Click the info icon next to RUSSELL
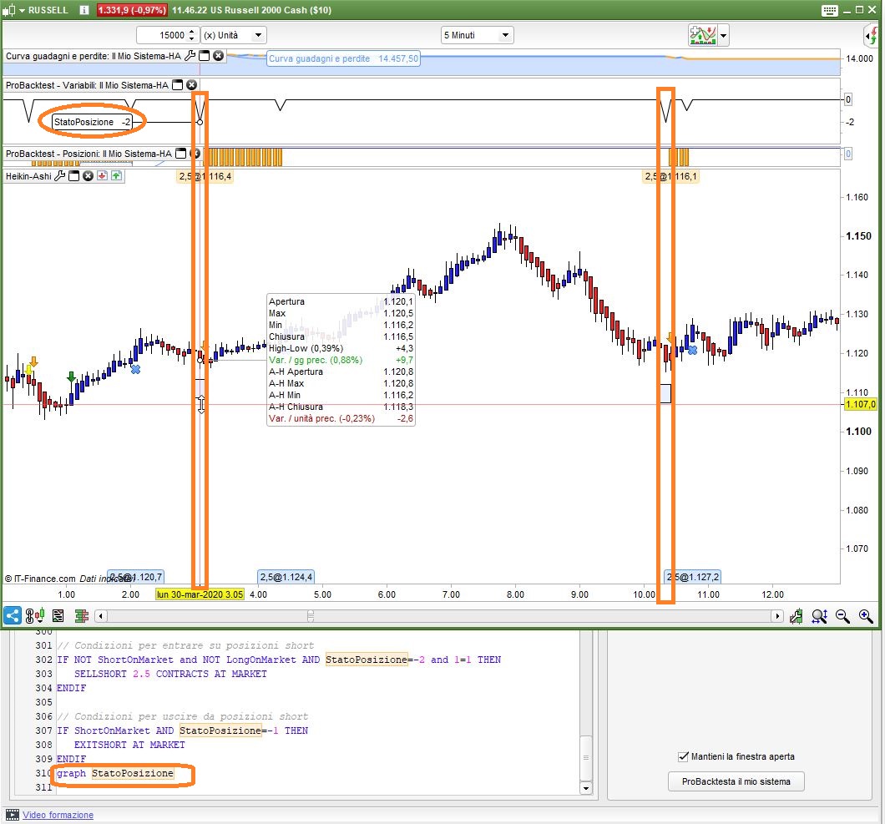Viewport: 885px width, 824px height. pos(85,10)
